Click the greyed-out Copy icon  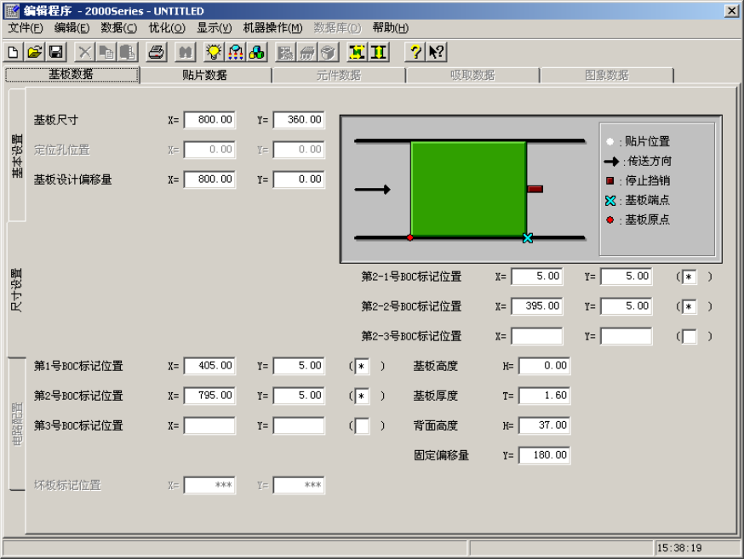106,52
